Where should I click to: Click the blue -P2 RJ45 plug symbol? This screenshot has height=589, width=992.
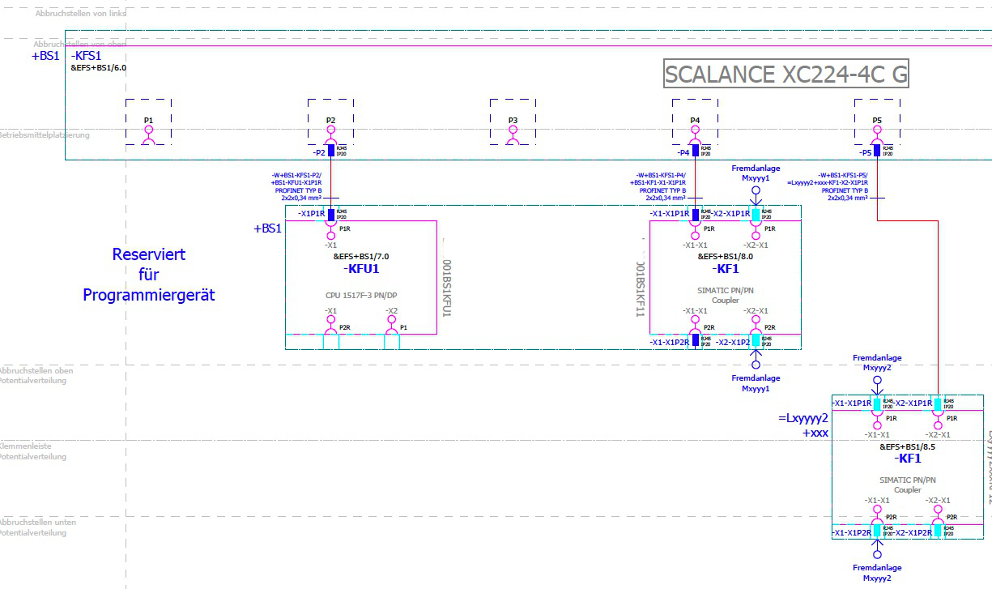[330, 151]
